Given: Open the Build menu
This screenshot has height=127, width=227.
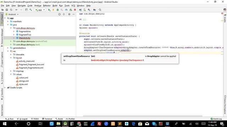Looking at the screenshot, I should (55, 6).
